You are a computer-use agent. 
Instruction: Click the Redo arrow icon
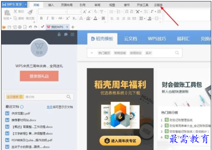click(x=35, y=27)
